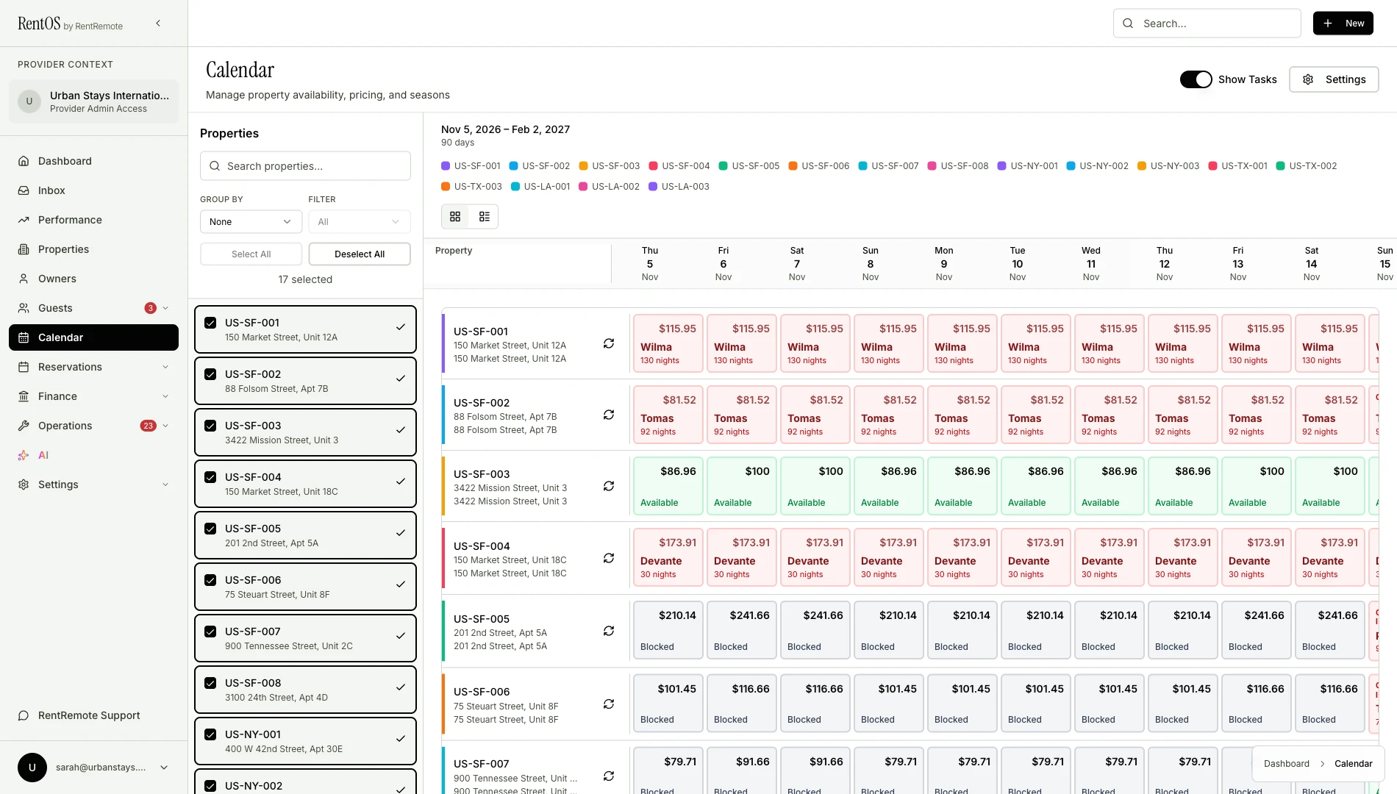
Task: Go to the Properties page
Action: [x=93, y=249]
